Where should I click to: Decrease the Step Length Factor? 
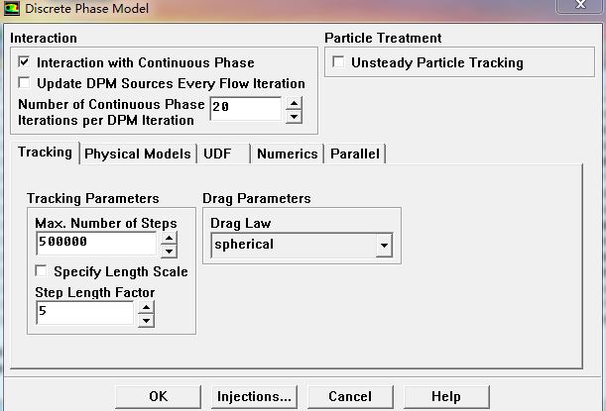146,320
